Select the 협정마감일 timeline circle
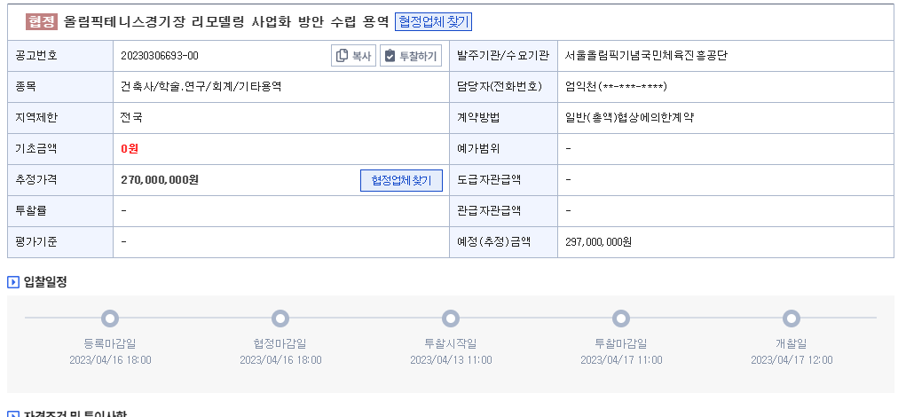The width and height of the screenshot is (898, 417). point(280,318)
